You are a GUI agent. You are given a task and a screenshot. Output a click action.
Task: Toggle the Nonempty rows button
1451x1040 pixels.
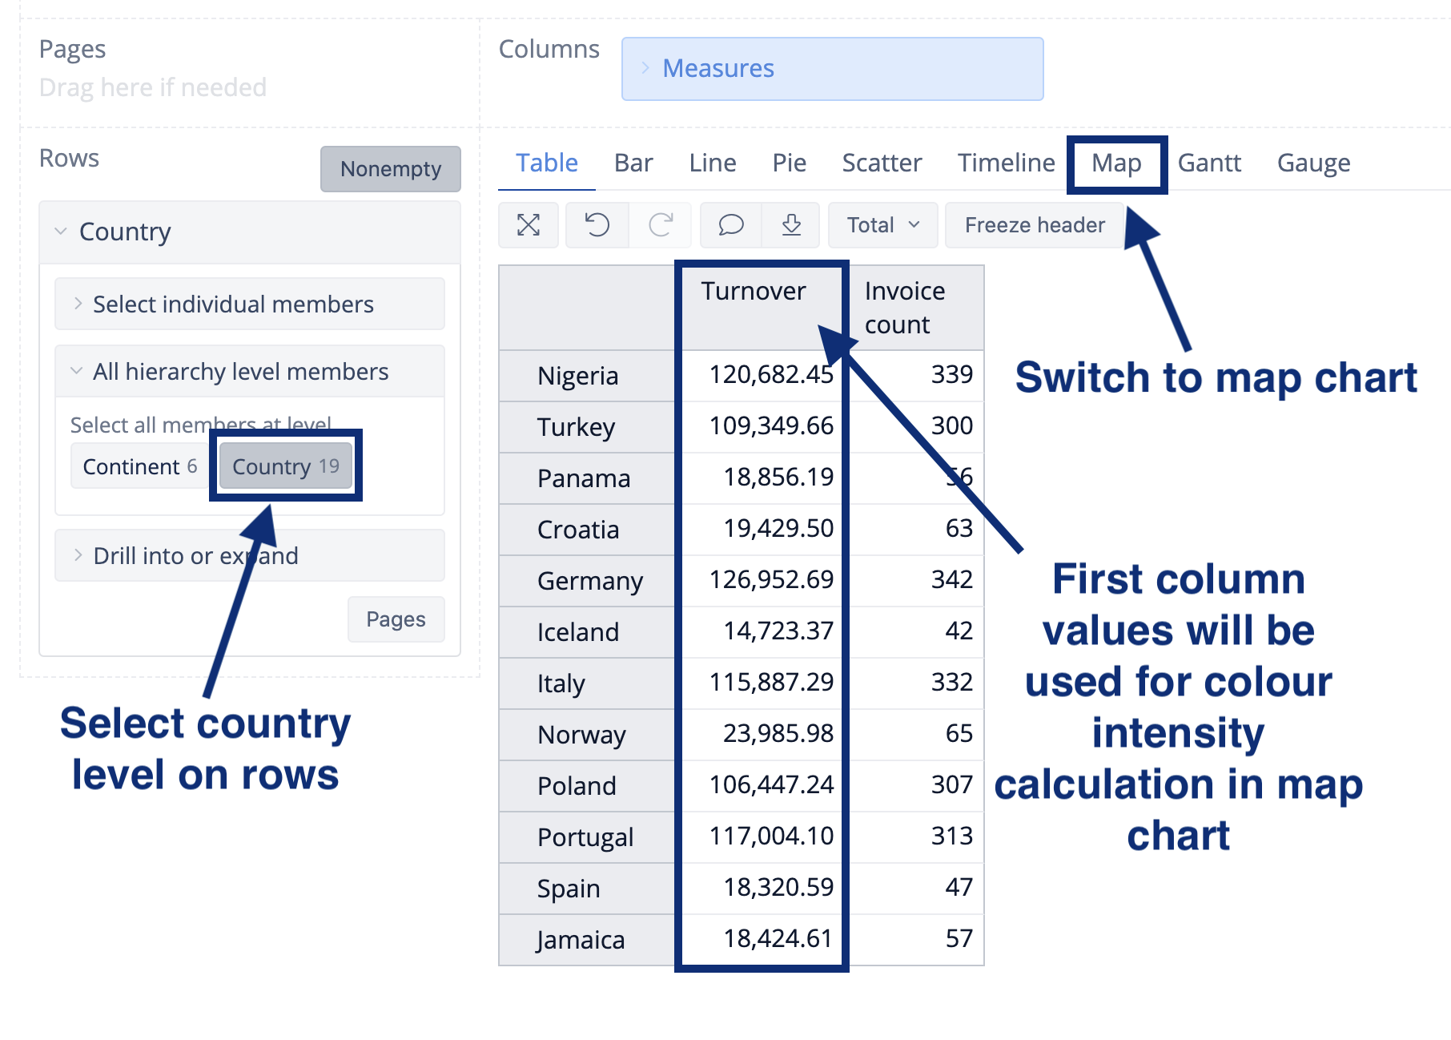(x=390, y=169)
